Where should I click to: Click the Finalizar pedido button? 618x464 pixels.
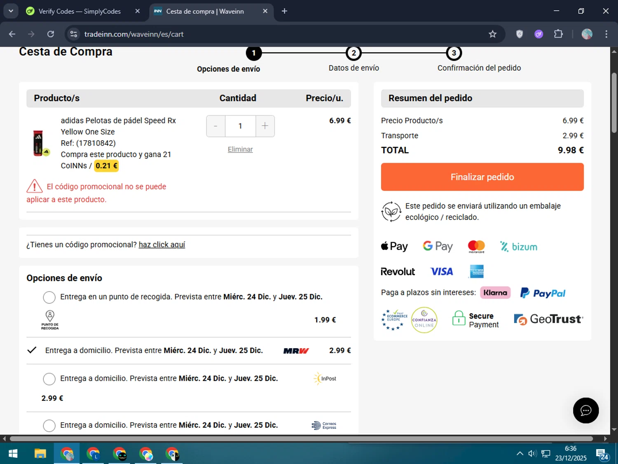tap(482, 177)
